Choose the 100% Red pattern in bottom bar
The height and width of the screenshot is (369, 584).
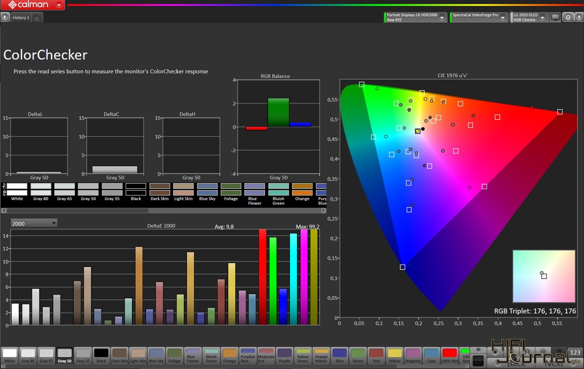449,355
